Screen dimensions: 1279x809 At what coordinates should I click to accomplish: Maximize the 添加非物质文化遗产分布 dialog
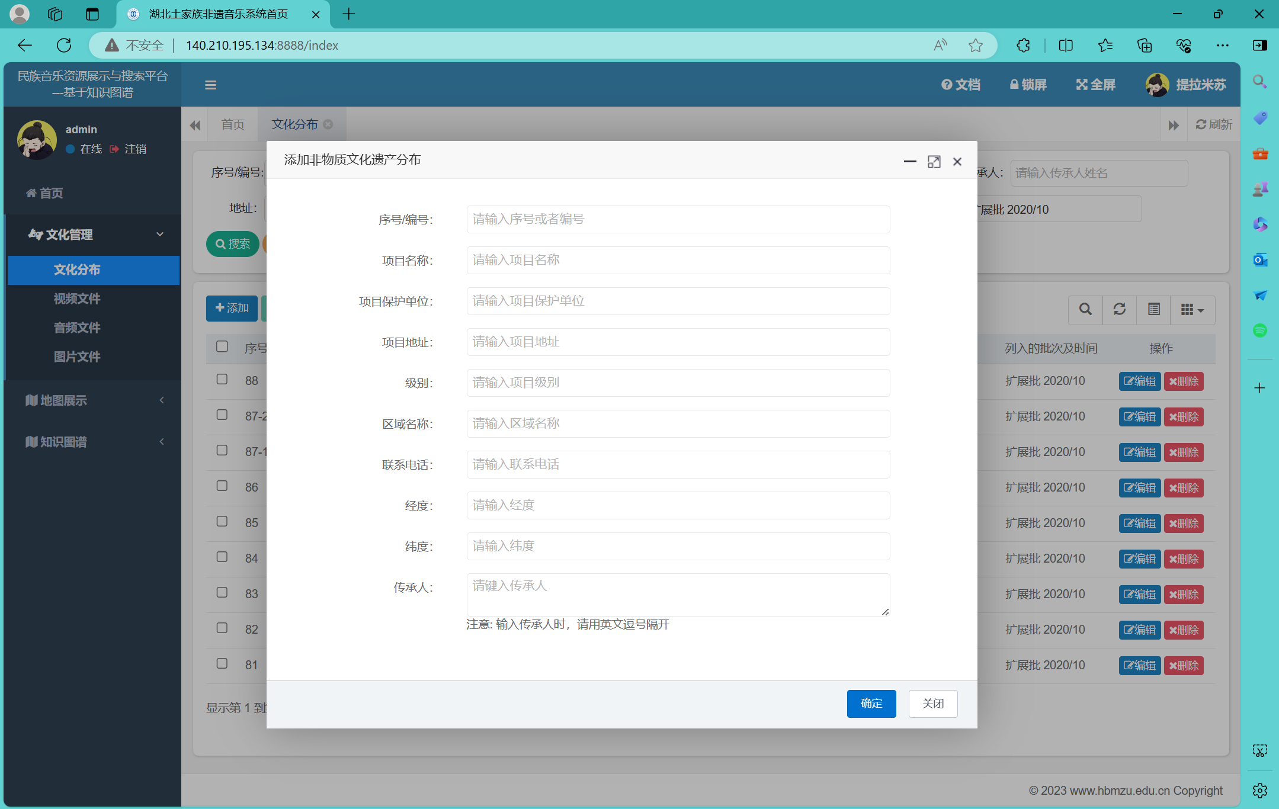point(934,161)
